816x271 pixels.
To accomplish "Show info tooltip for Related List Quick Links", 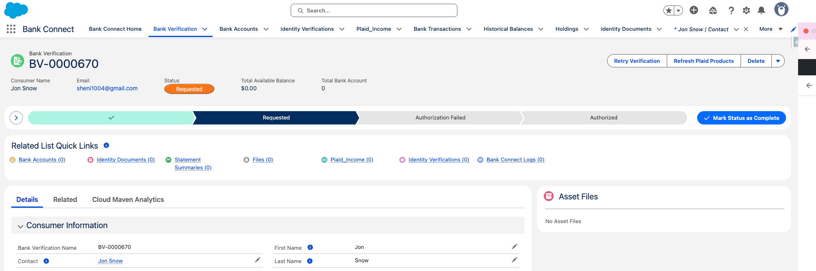I will point(106,145).
